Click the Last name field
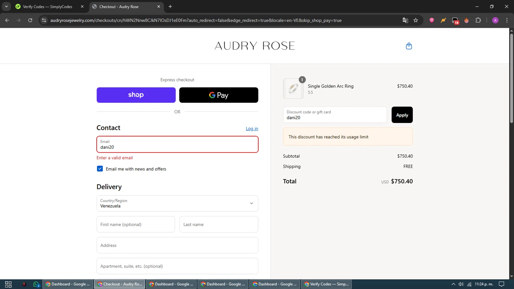The image size is (514, 289). point(219,224)
